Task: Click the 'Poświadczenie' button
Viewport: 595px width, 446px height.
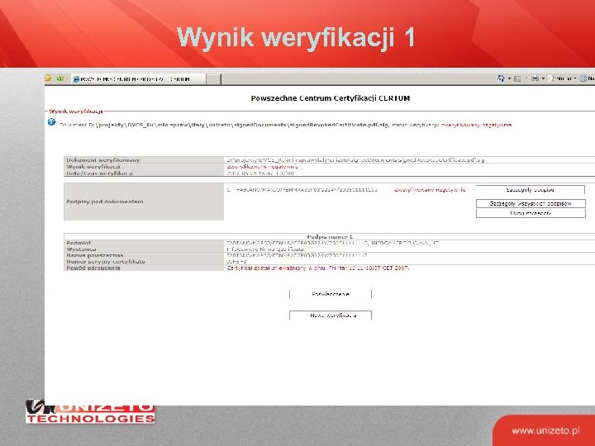Action: pos(330,294)
